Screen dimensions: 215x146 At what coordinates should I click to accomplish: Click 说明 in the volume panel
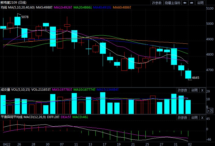pyautogui.click(x=194, y=90)
